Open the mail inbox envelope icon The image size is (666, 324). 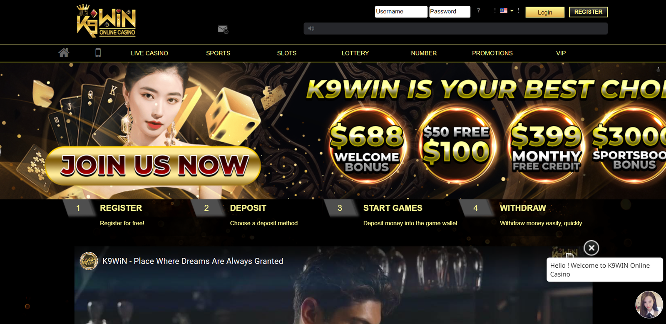pos(223,29)
